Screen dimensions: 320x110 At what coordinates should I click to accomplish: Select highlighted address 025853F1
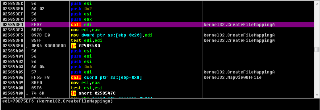(13, 25)
